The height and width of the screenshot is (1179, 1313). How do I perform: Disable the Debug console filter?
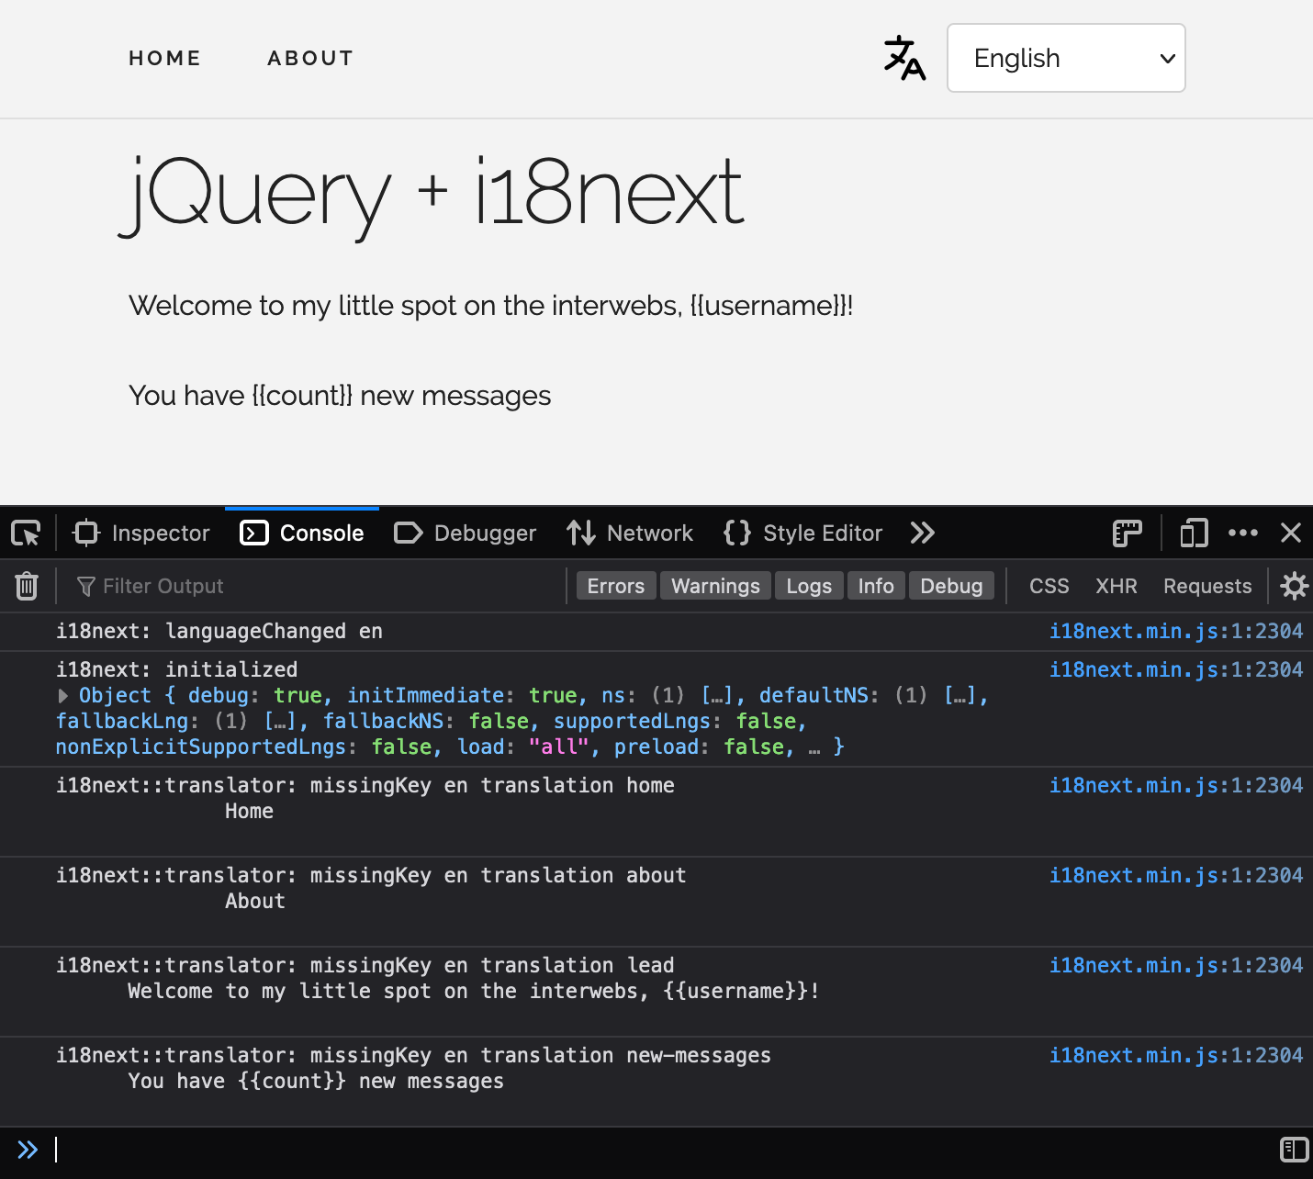pos(951,585)
